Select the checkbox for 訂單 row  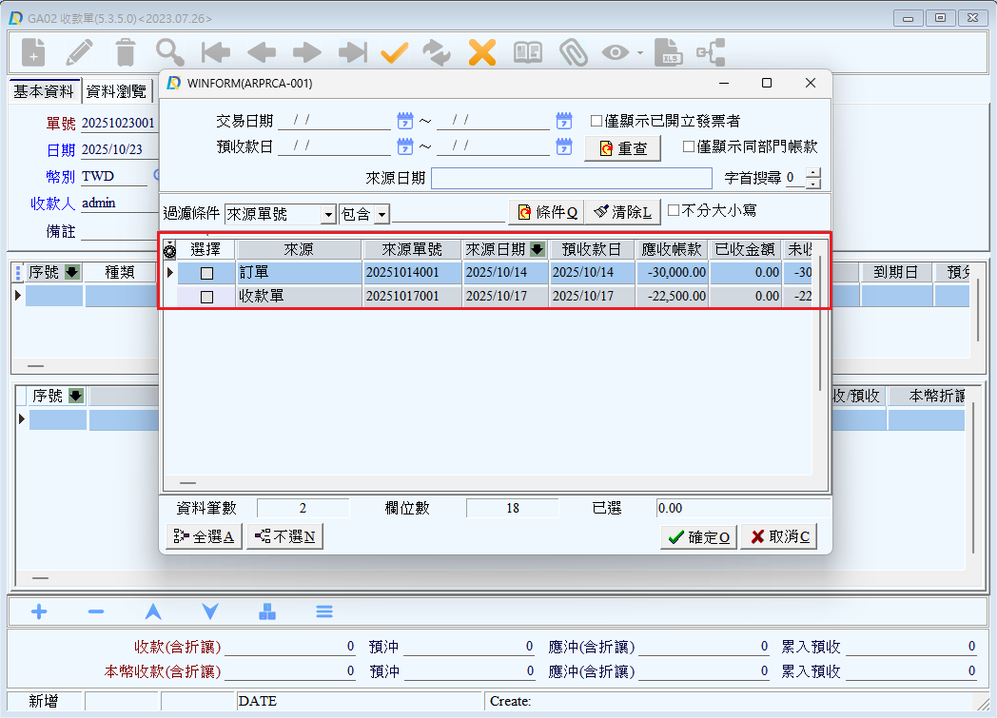pos(206,273)
